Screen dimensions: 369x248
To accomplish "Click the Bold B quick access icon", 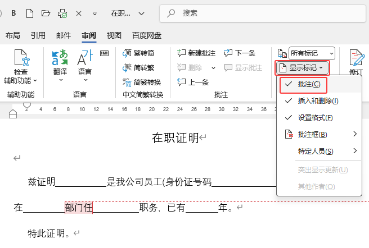I will click(13, 13).
